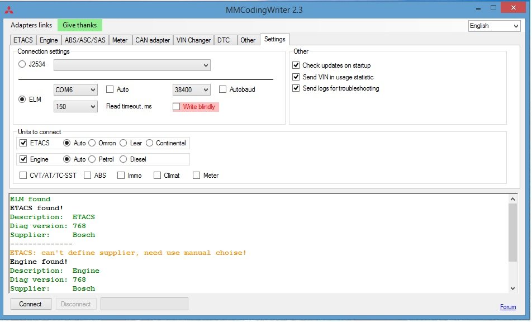Click the Mitsubishi logo icon in title bar
The height and width of the screenshot is (322, 532).
point(9,10)
